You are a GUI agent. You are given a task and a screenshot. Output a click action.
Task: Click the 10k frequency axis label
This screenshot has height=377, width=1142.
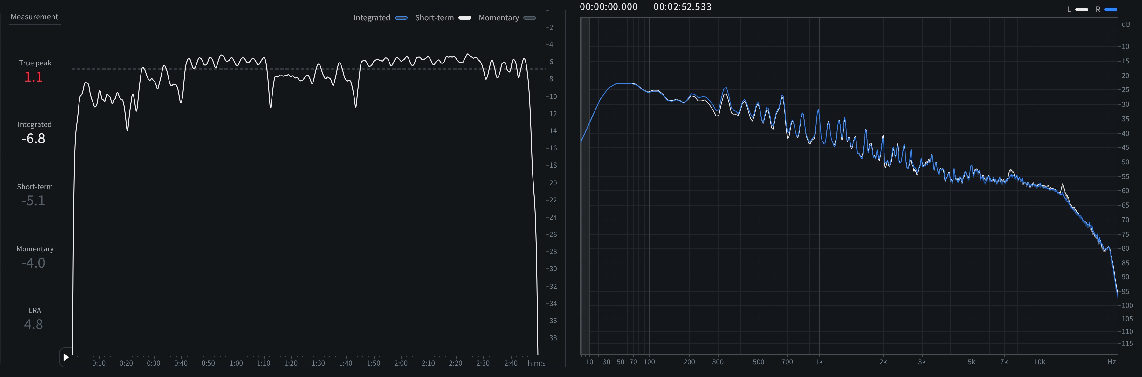[x=1040, y=362]
